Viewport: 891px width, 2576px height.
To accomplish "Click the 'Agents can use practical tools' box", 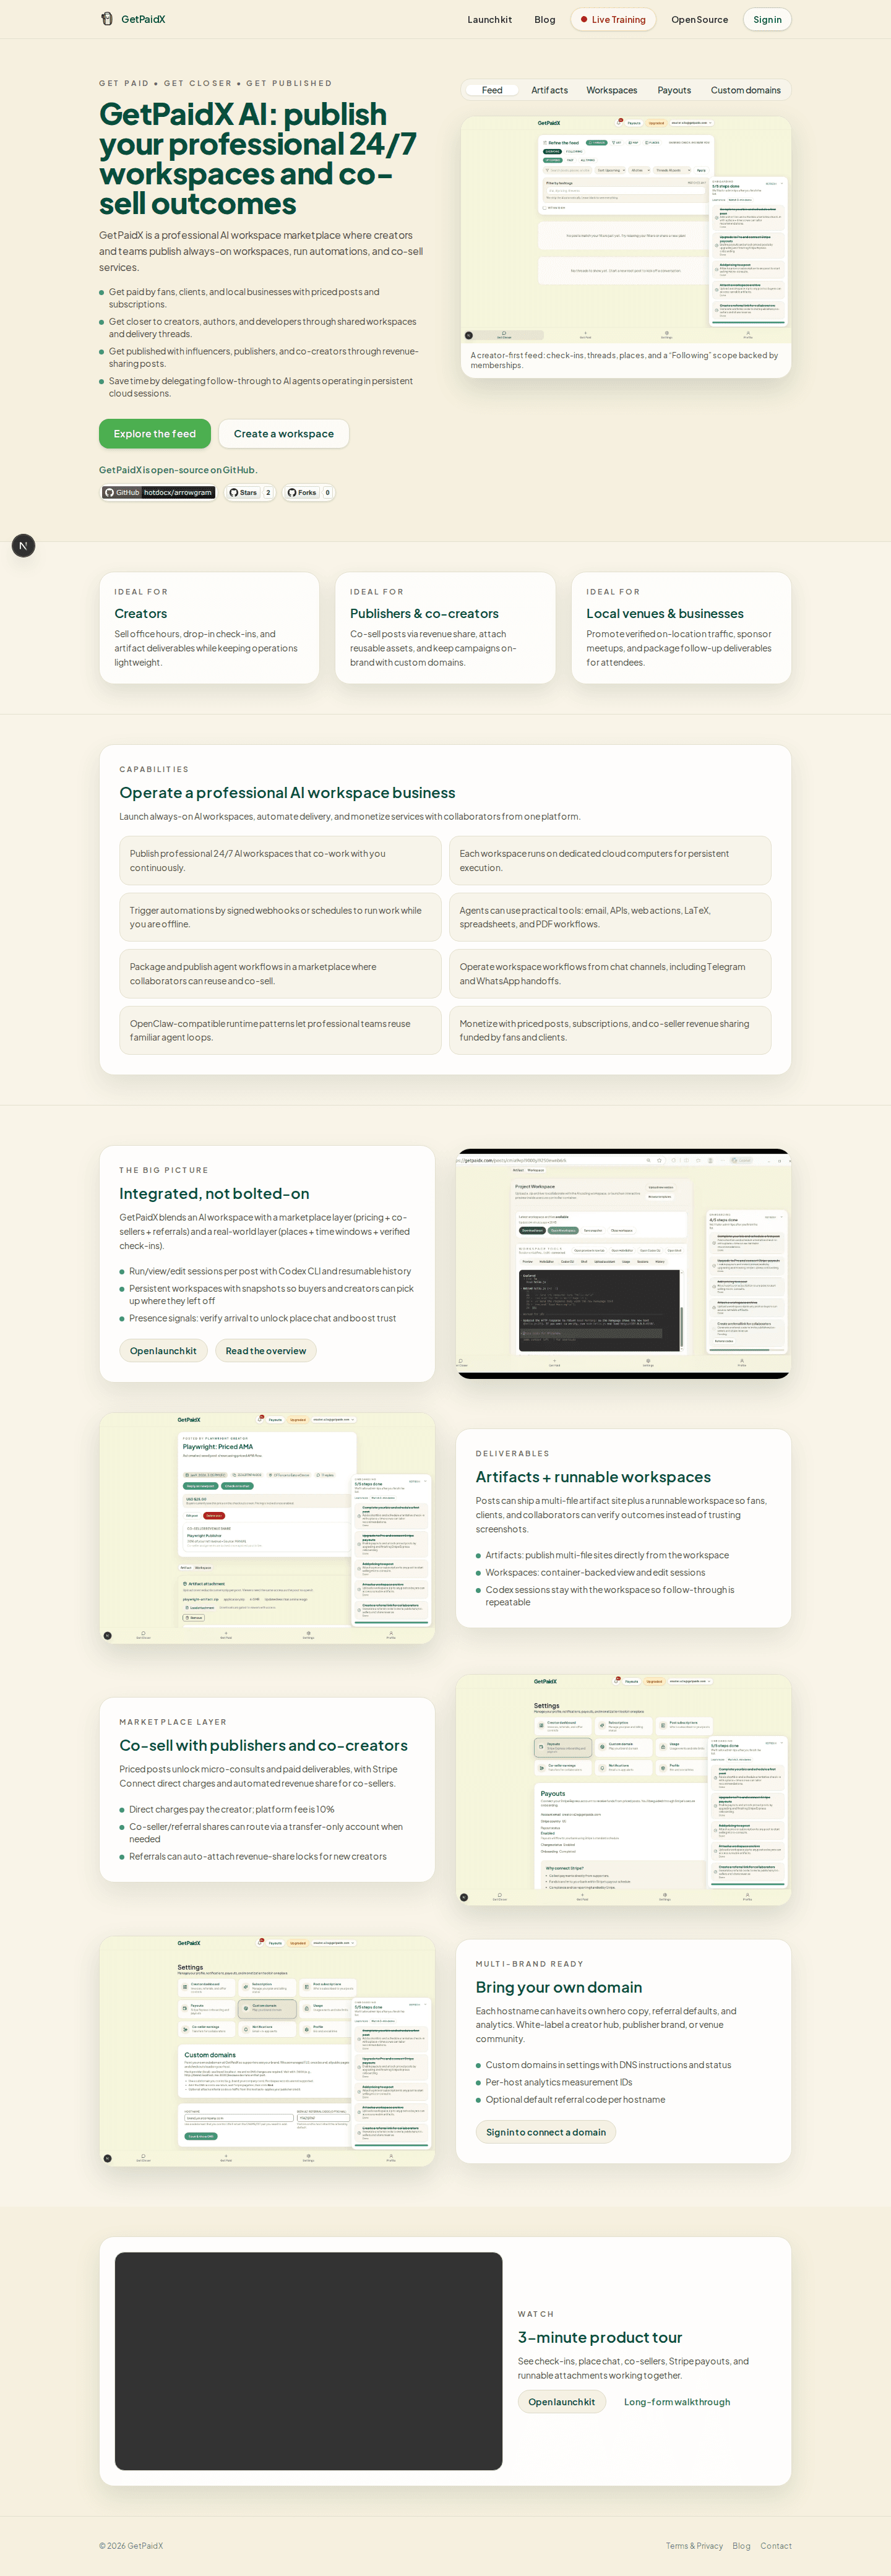I will 610,917.
